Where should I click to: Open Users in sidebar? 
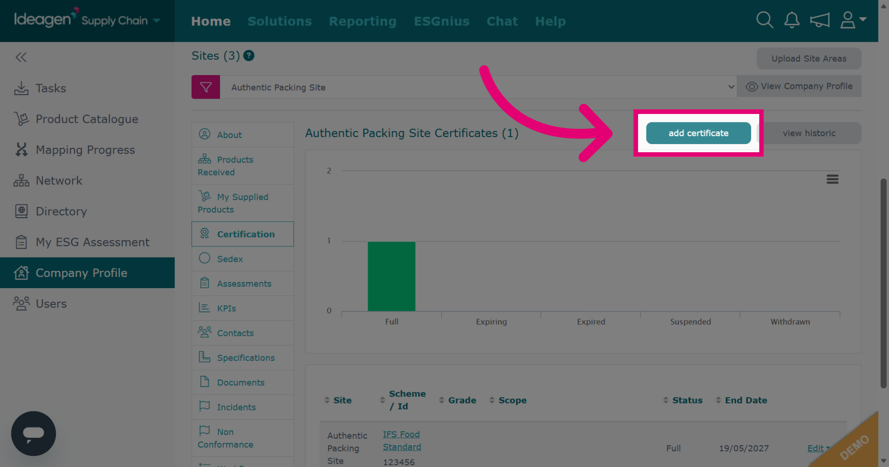coord(87,303)
